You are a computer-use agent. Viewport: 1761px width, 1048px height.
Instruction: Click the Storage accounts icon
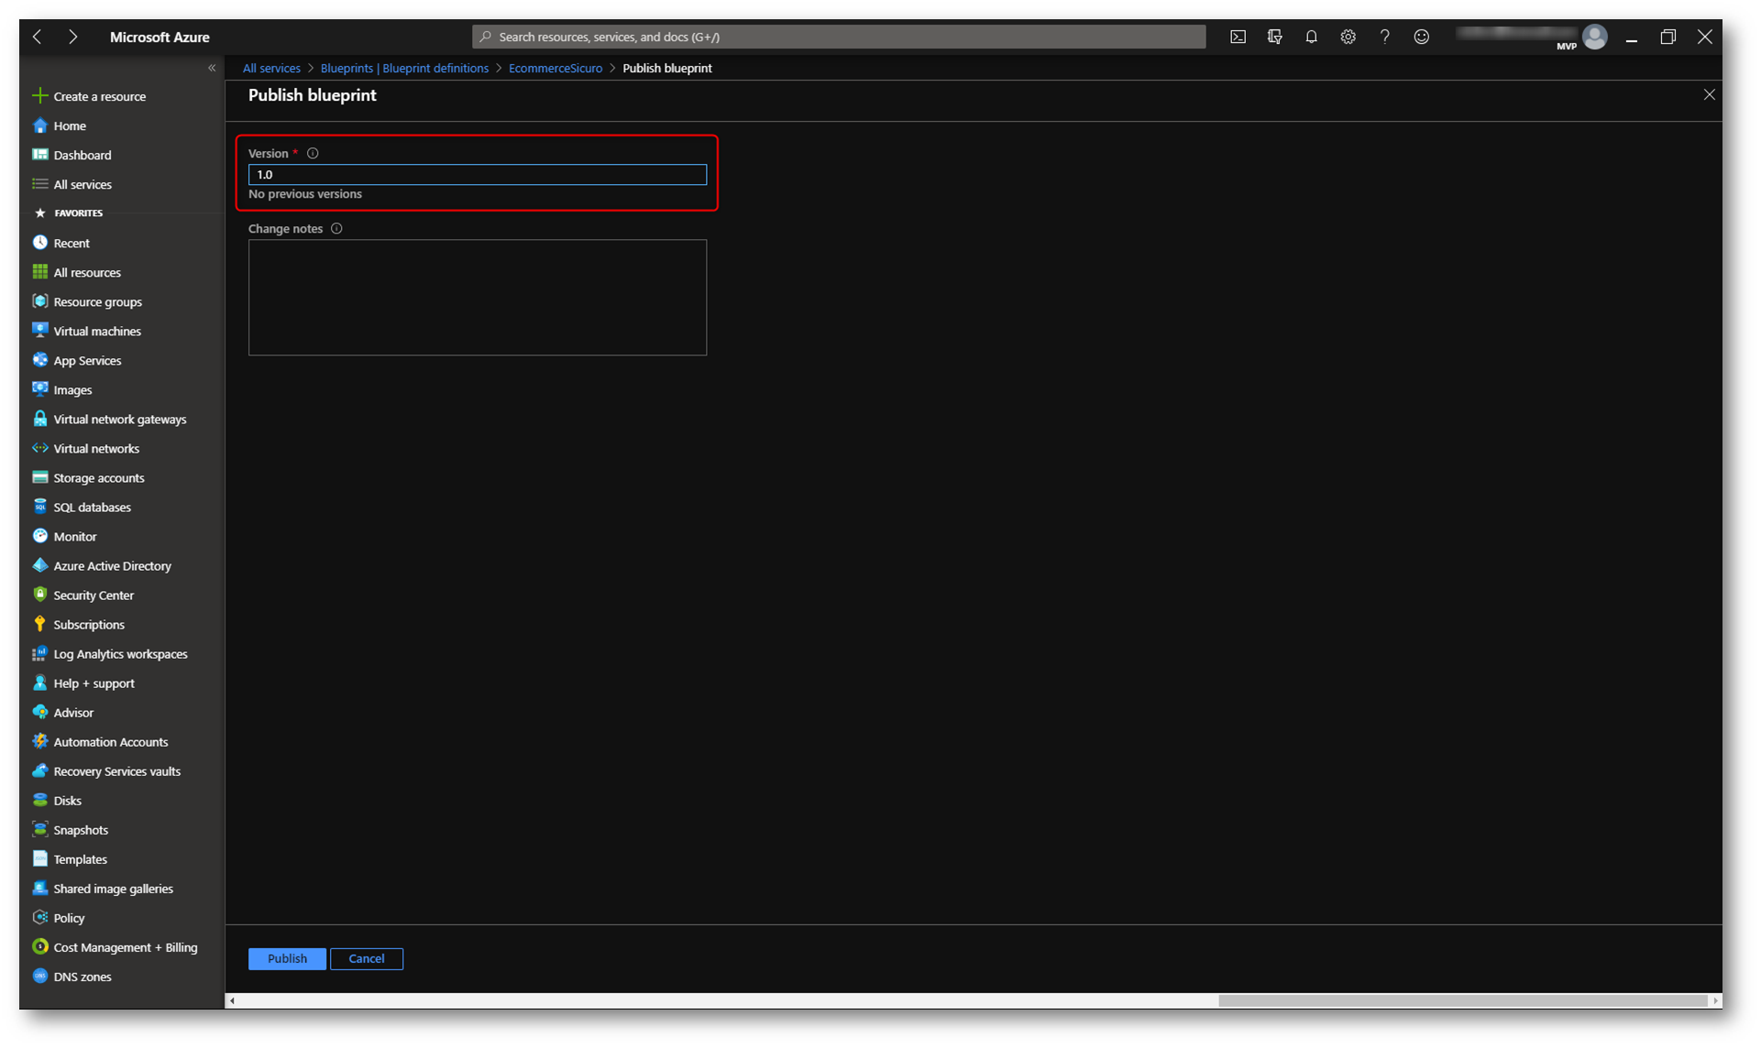pyautogui.click(x=39, y=477)
